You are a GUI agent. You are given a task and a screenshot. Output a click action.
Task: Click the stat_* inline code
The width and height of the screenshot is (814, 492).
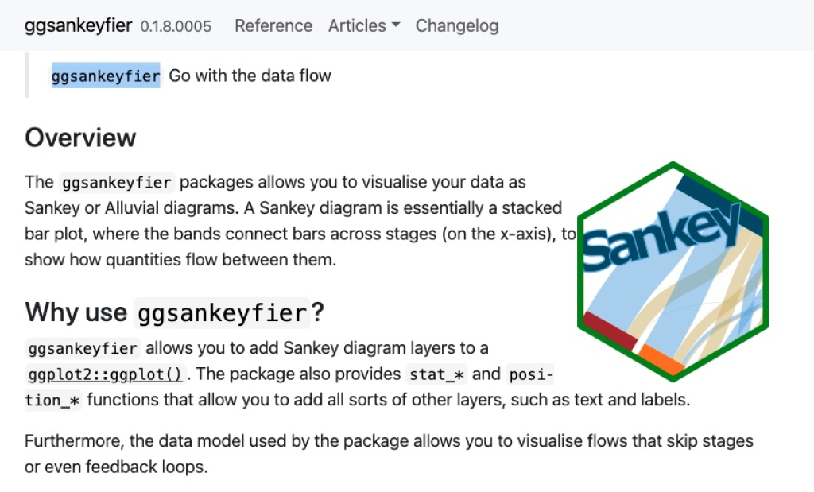pos(436,374)
